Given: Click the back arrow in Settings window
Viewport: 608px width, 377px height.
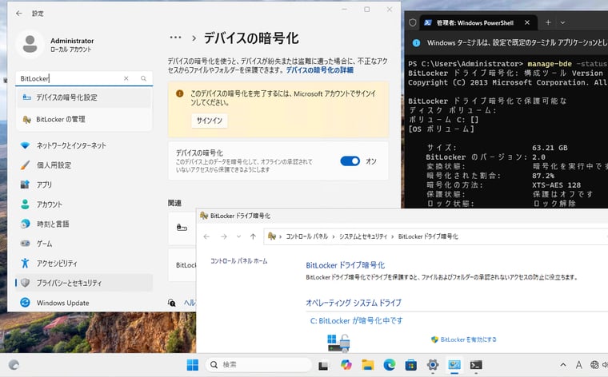Looking at the screenshot, I should click(19, 14).
